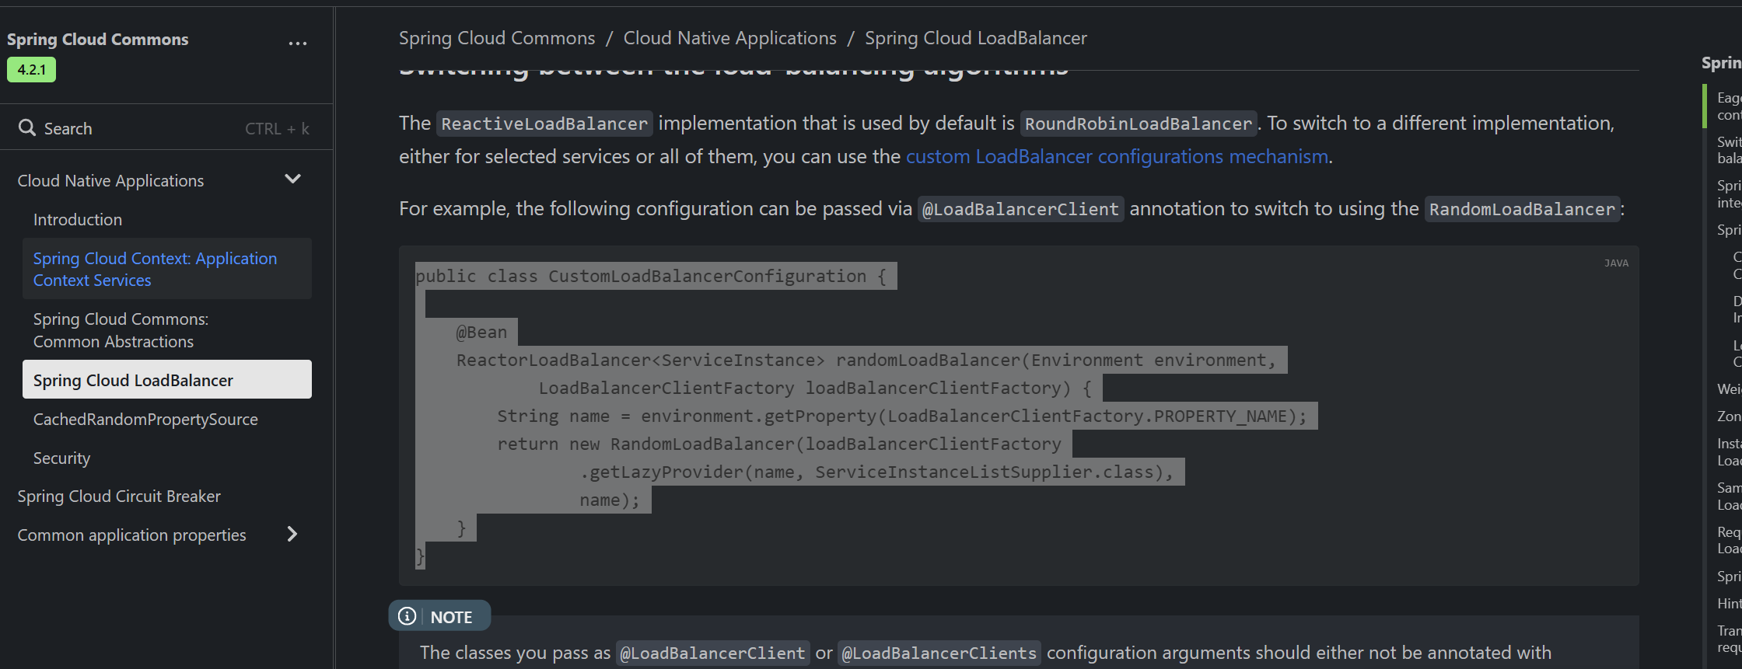This screenshot has height=669, width=1742.
Task: Click the NOTE info icon
Action: tap(407, 616)
